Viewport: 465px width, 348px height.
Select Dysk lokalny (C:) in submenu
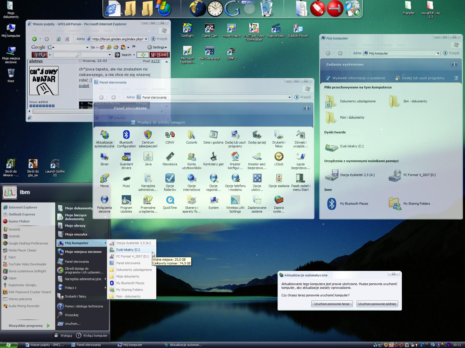(x=128, y=250)
